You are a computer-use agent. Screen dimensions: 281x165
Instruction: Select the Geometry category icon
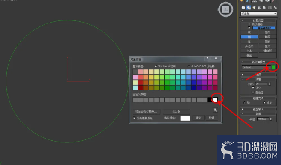243,8
